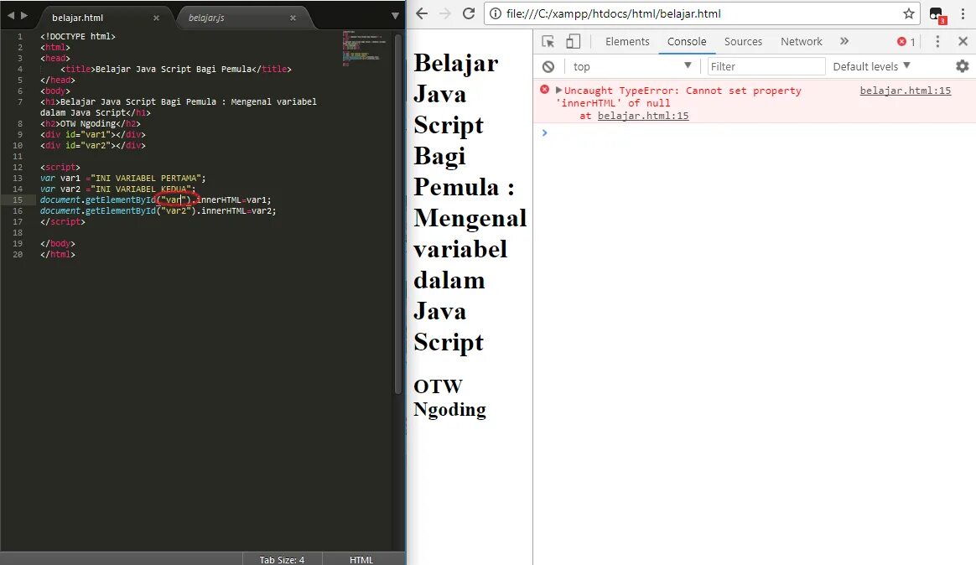The width and height of the screenshot is (976, 565).
Task: Click the console input prompt
Action: (x=755, y=132)
